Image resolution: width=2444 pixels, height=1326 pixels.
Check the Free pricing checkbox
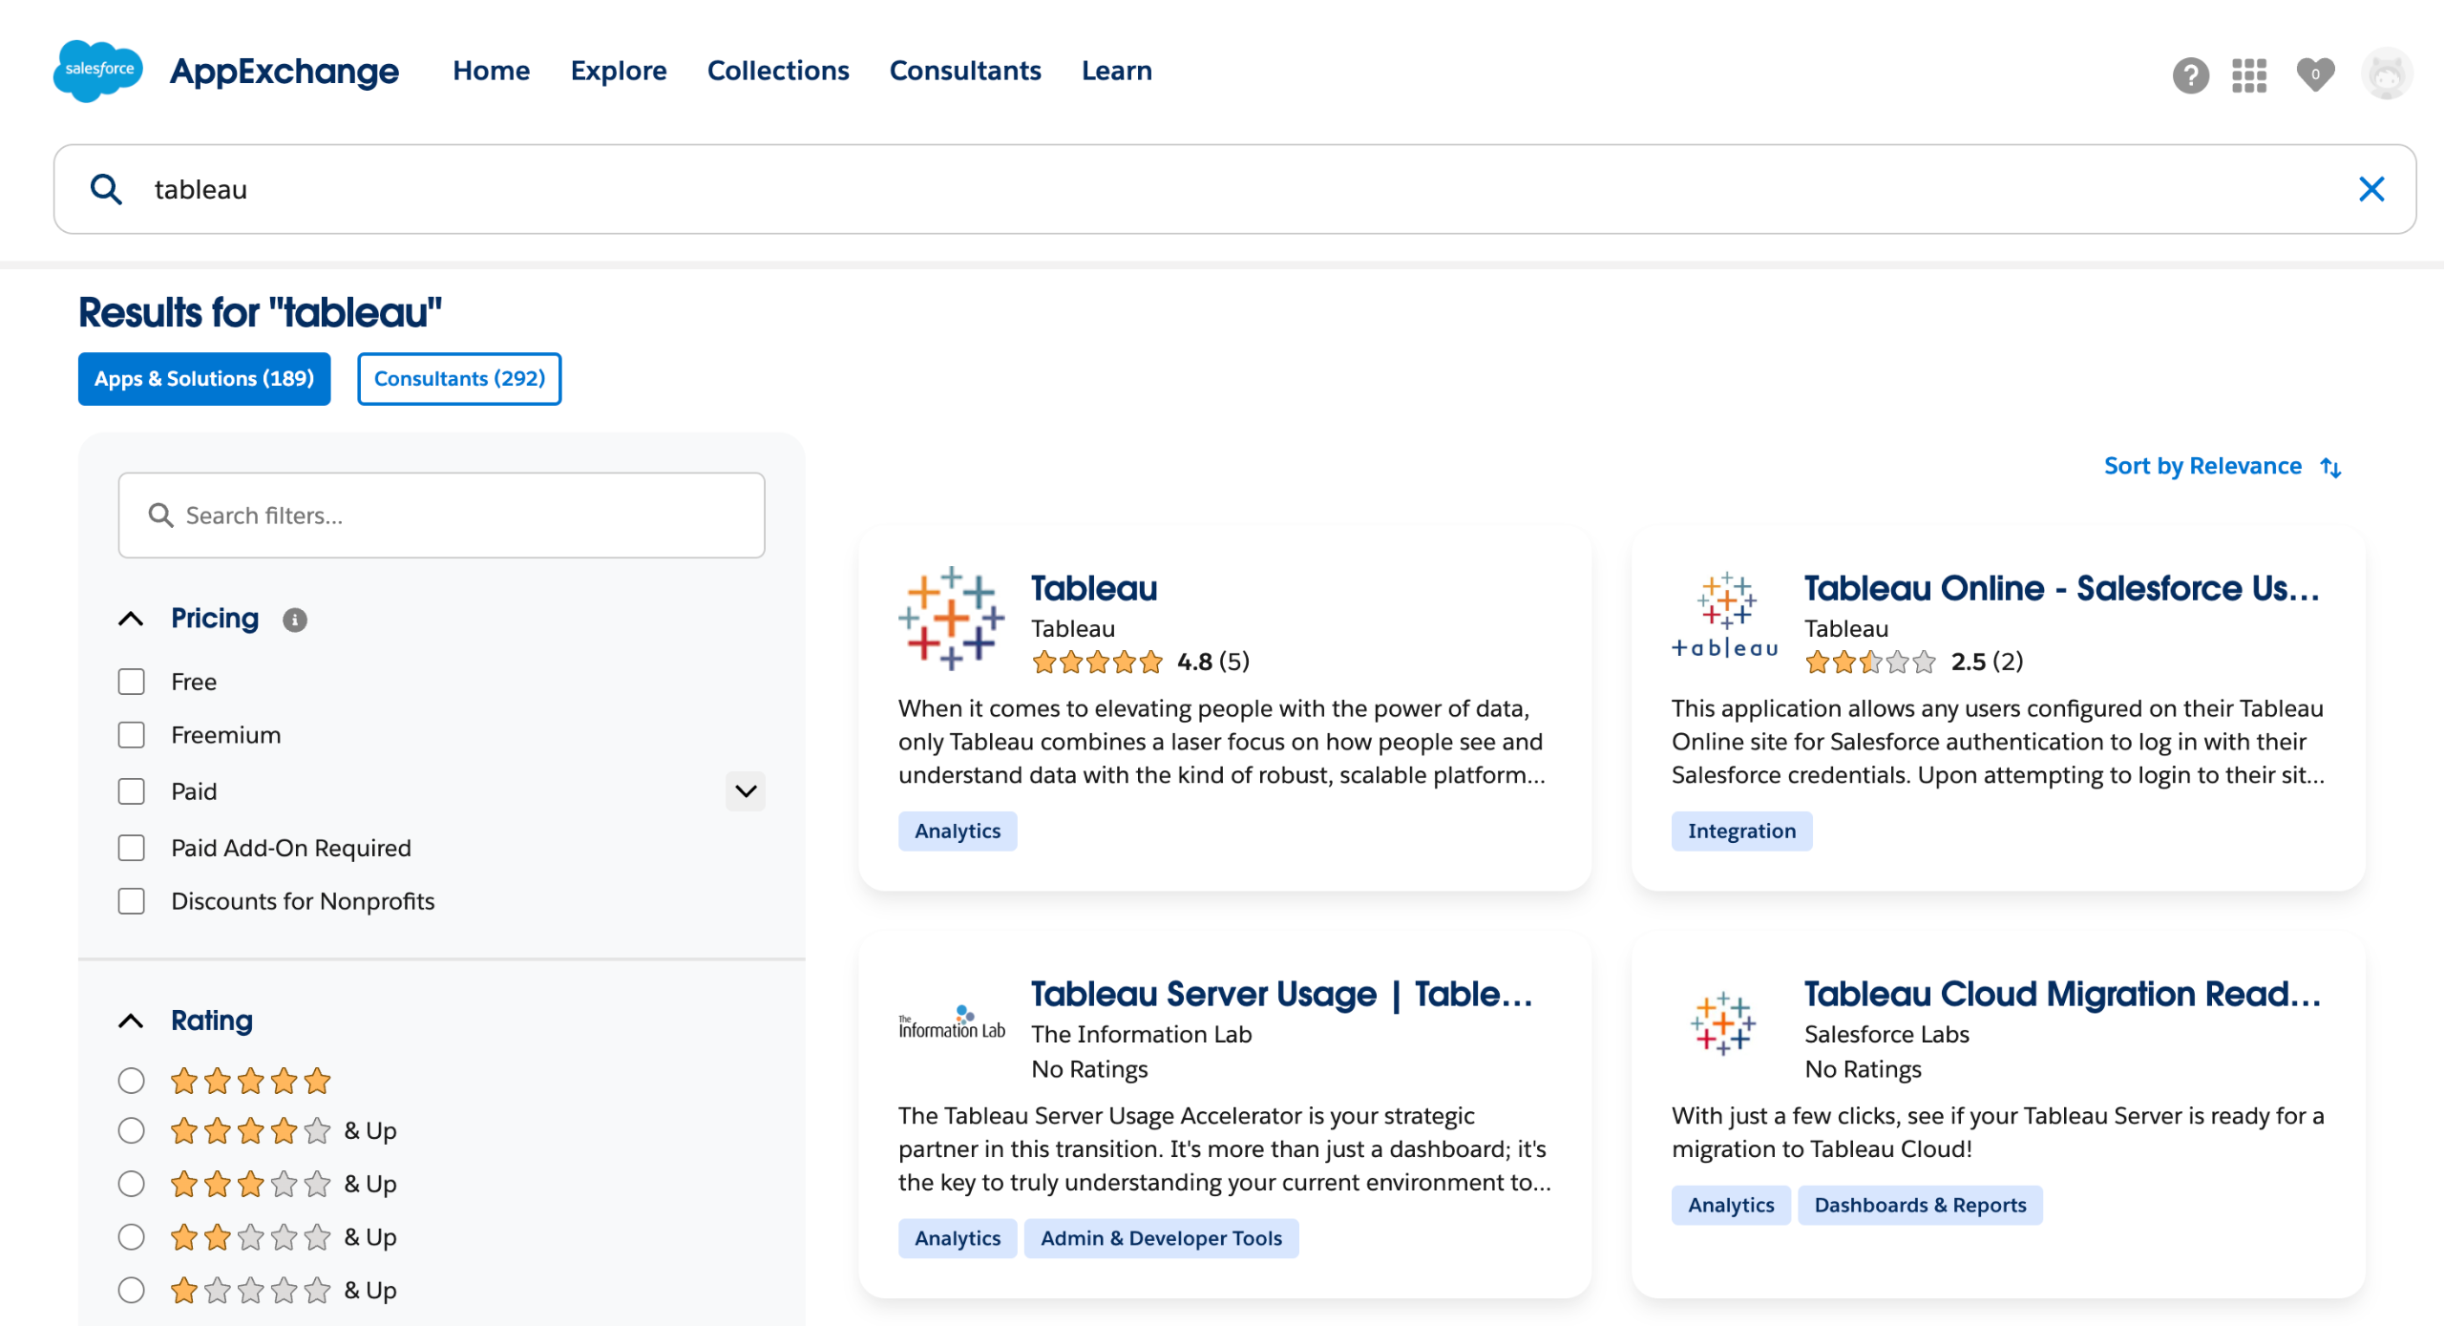(132, 682)
